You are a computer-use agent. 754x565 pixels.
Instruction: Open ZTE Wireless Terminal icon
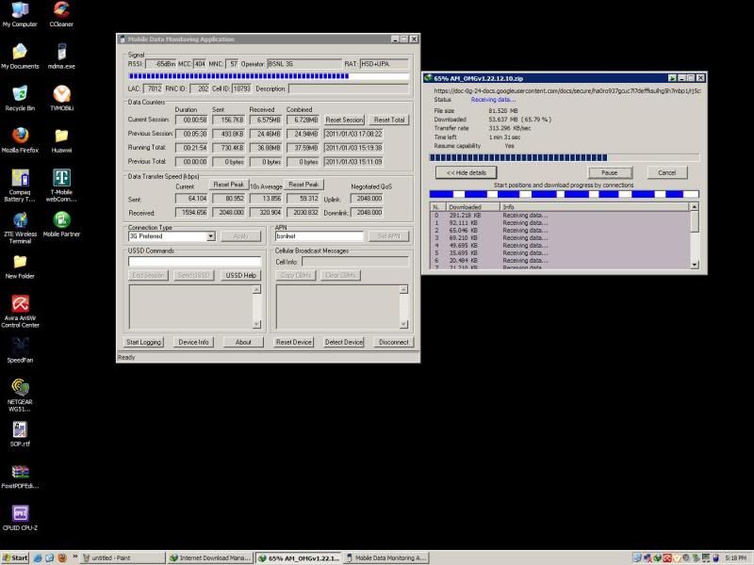(x=20, y=227)
